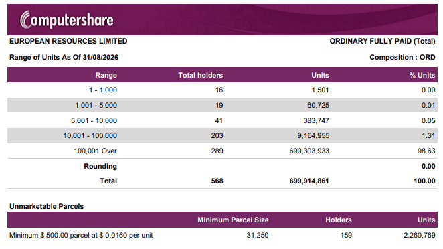Click the minimum parcel size value 31,250
Screen dimensions: 443x249
[x=258, y=236]
